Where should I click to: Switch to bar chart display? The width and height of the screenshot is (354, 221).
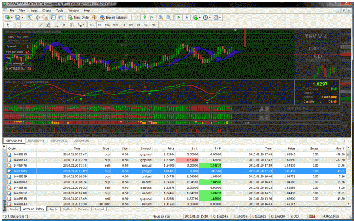[137, 18]
